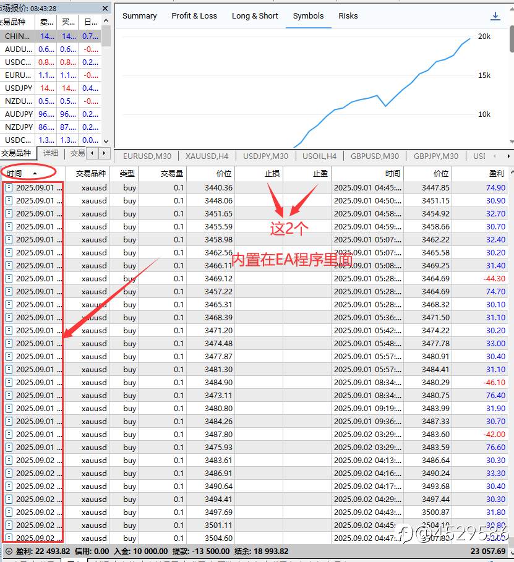The height and width of the screenshot is (562, 514).
Task: Click the order icon for trade at 3448.06
Action: tap(9, 200)
